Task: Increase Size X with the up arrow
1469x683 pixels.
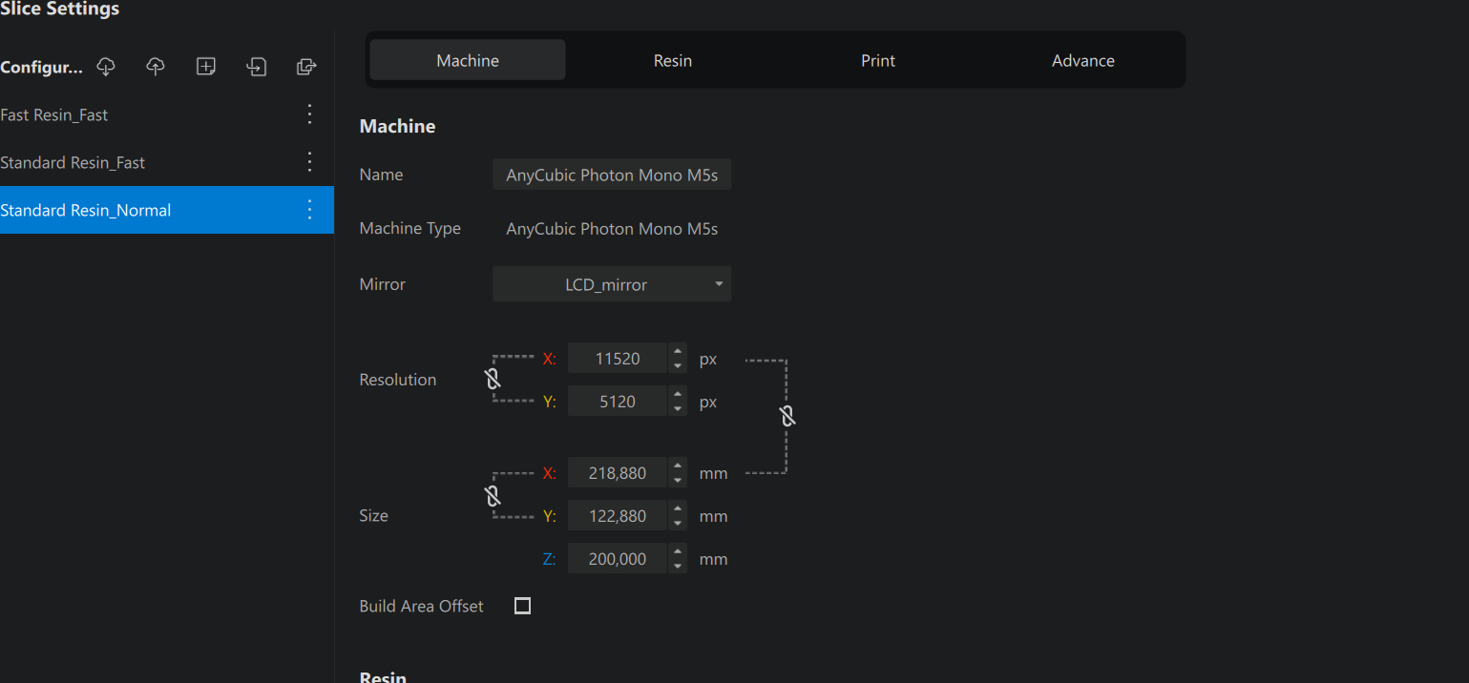Action: pos(678,466)
